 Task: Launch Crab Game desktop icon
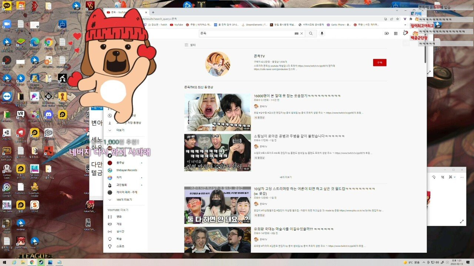point(7,207)
